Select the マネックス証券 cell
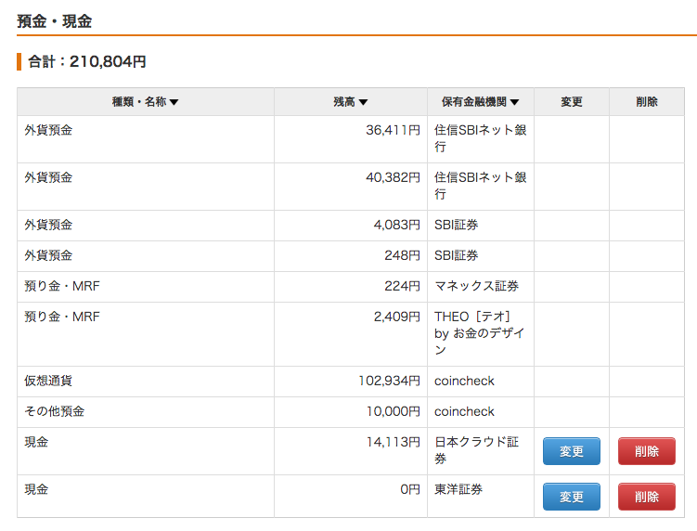 481,287
